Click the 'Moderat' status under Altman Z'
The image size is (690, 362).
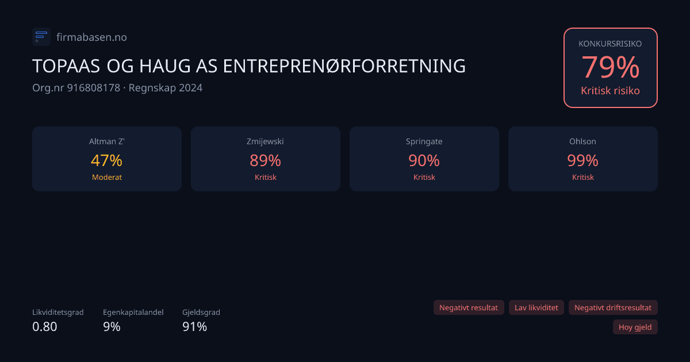(107, 177)
